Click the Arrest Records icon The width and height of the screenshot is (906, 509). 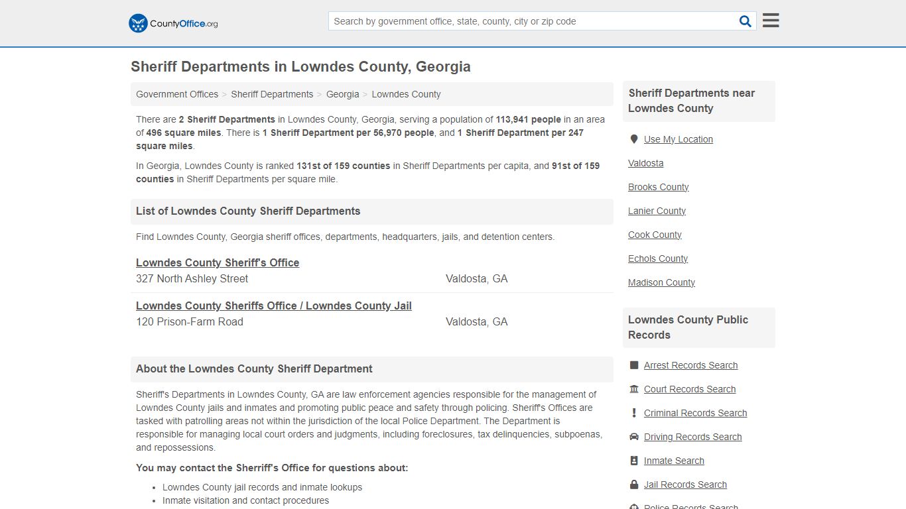point(634,365)
